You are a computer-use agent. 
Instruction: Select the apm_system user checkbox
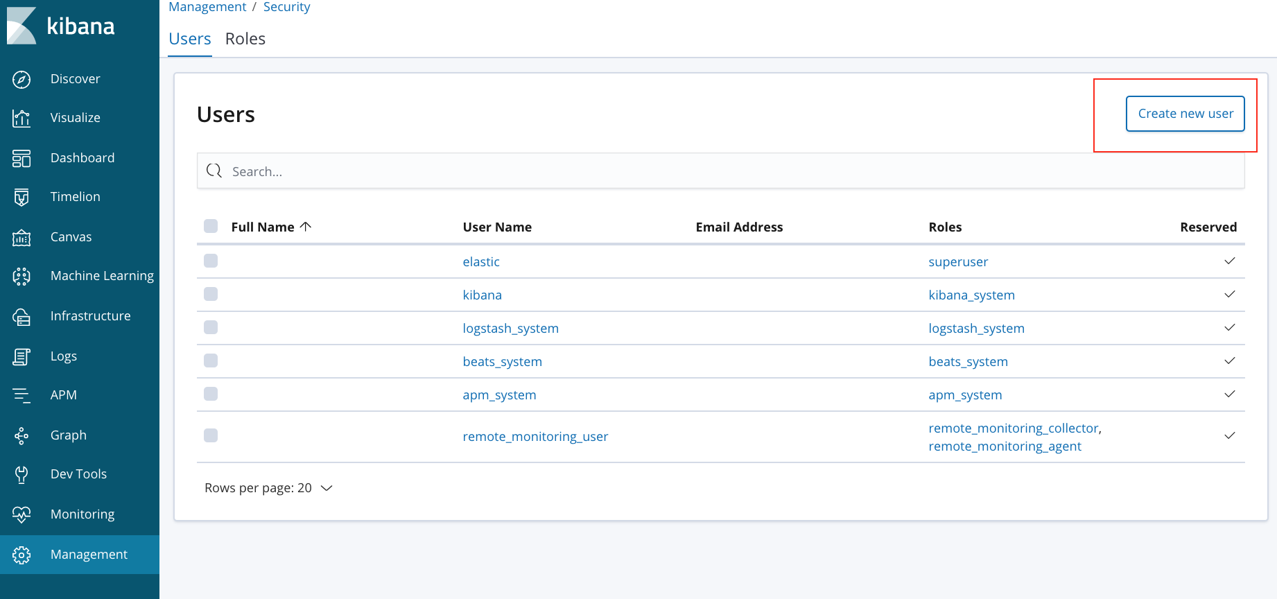(211, 394)
